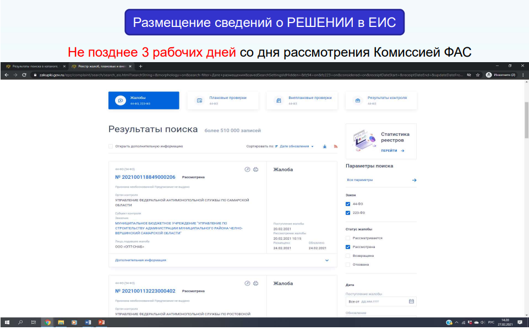529x330 pixels.
Task: Click the calendar icon in the date field
Action: tap(411, 301)
